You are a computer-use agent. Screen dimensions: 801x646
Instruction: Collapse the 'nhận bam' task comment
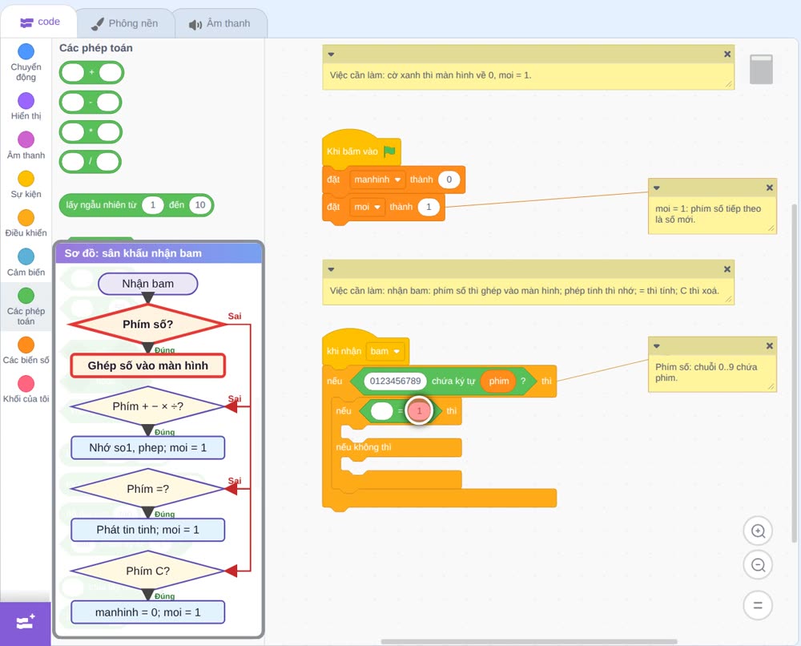point(331,269)
